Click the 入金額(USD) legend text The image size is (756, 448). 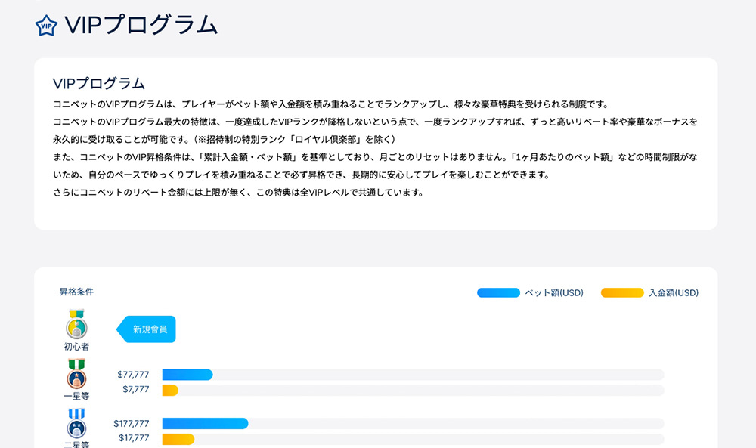(x=674, y=293)
